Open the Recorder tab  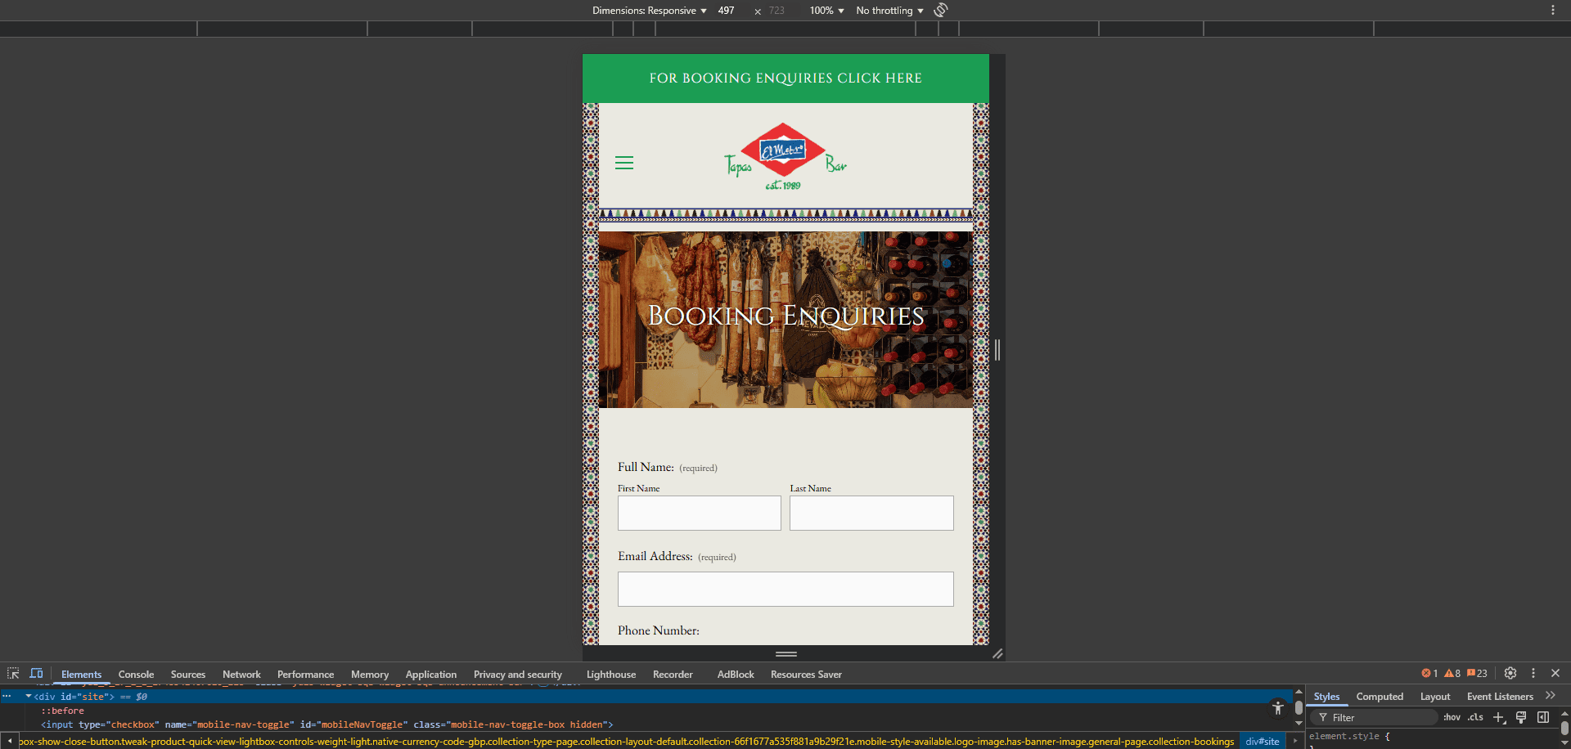tap(673, 675)
